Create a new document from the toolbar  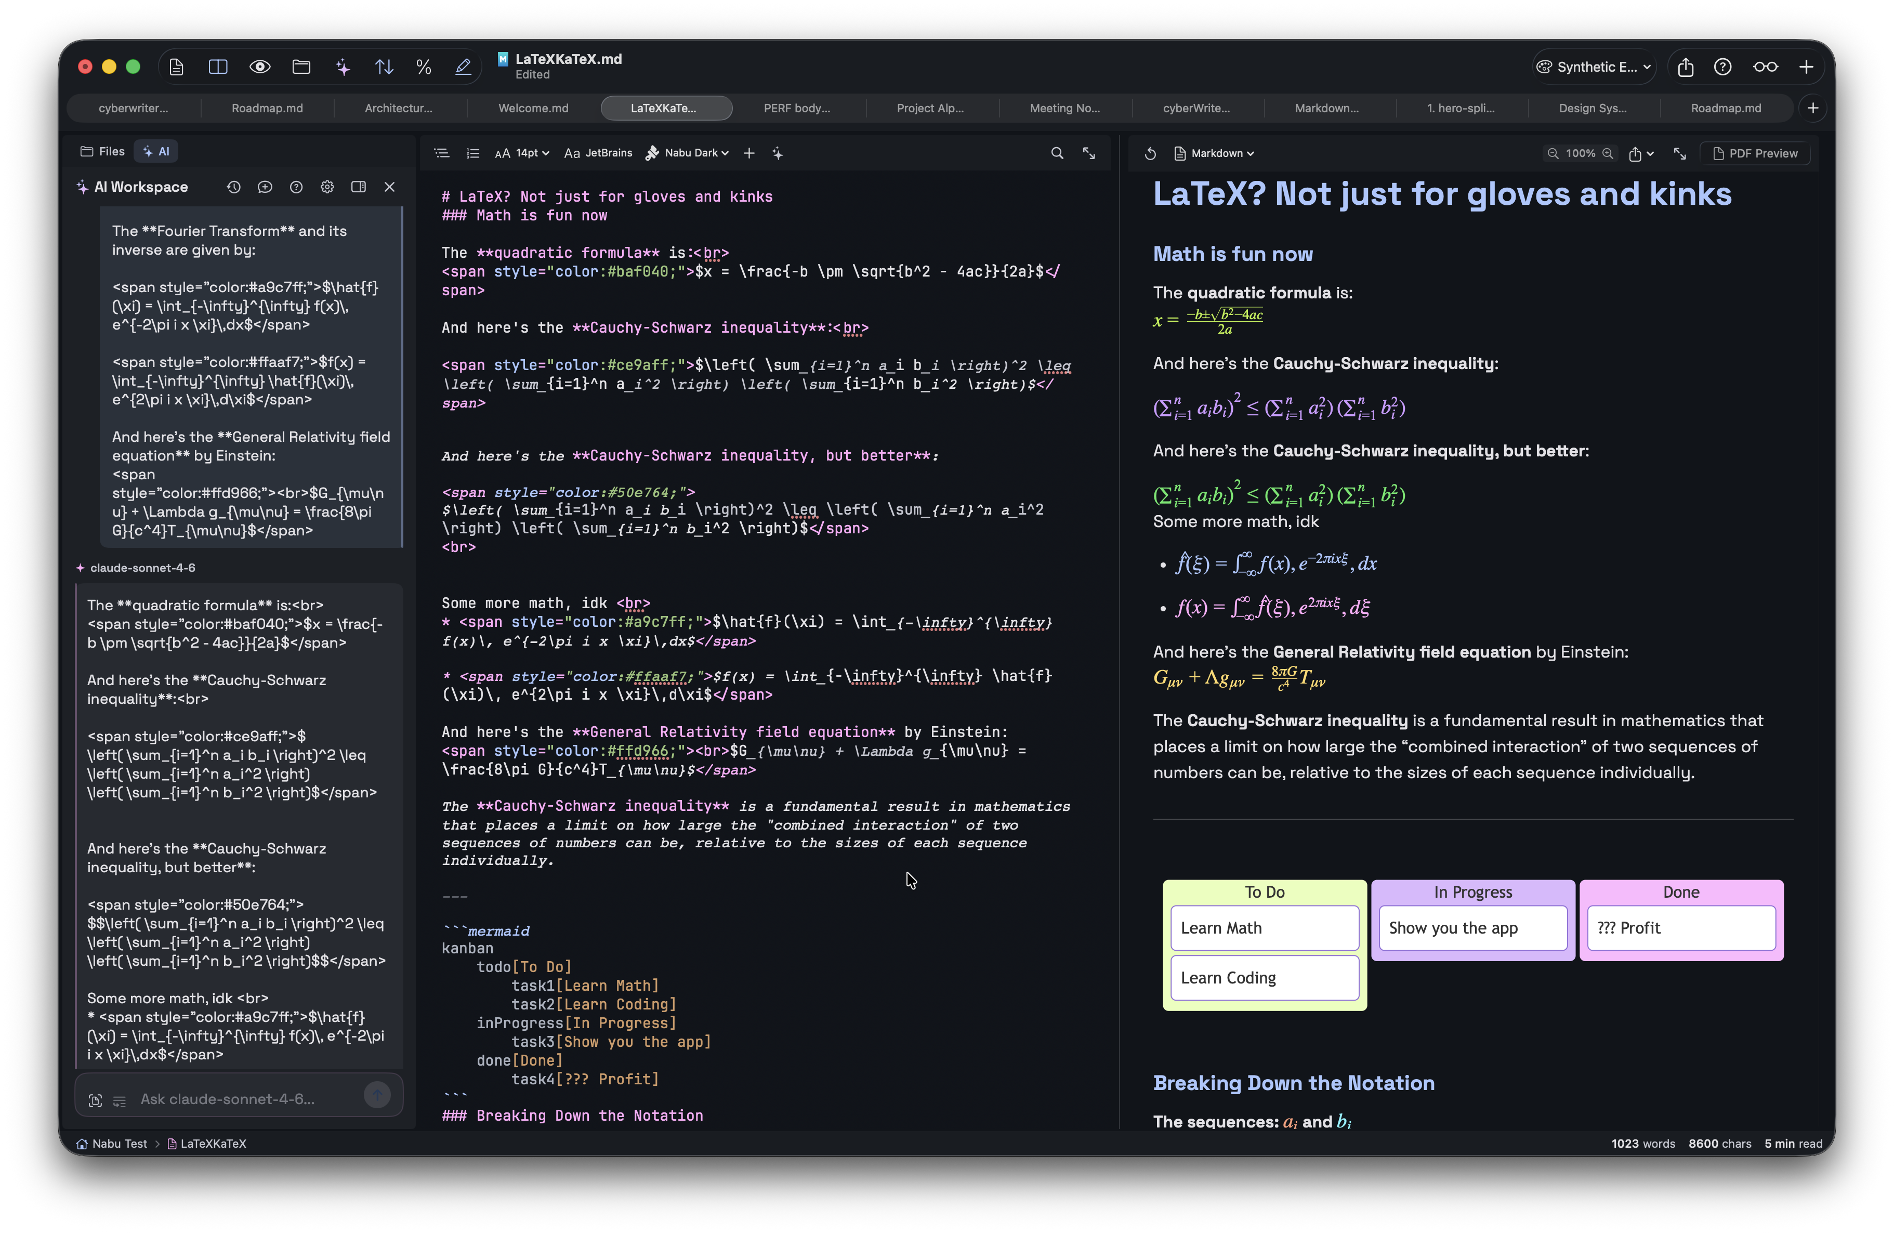coord(177,67)
